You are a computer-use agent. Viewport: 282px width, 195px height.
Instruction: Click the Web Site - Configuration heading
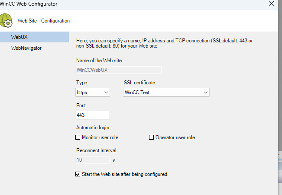click(43, 20)
